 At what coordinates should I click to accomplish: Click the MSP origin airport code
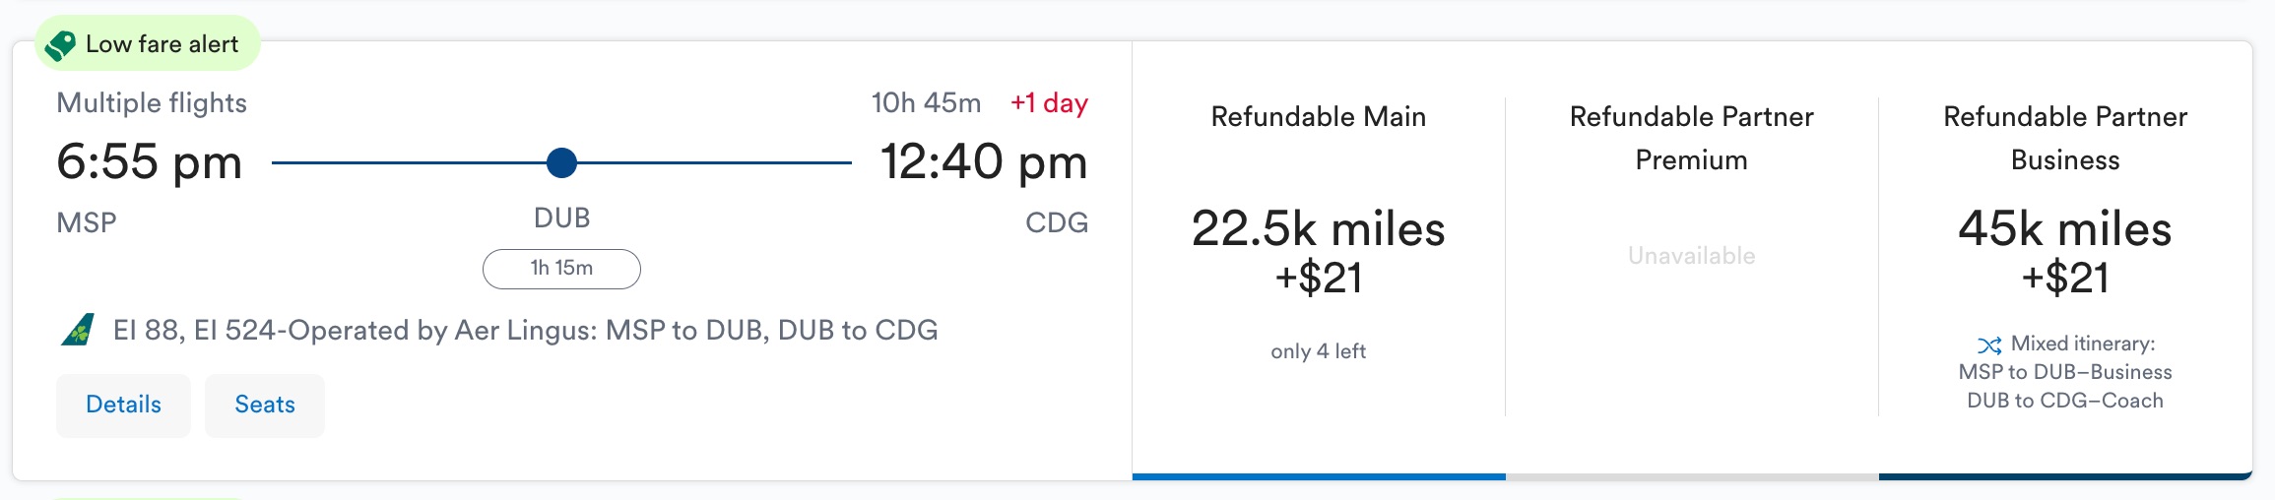point(87,223)
